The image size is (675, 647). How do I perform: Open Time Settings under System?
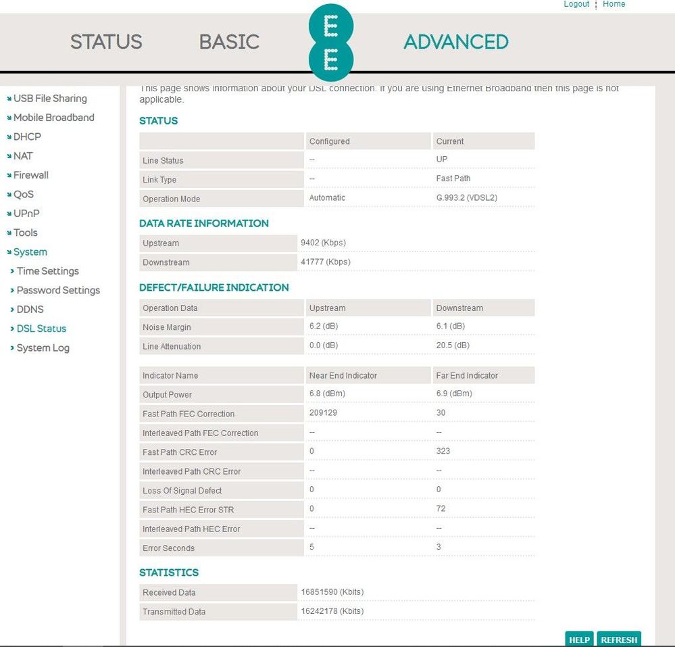[47, 271]
